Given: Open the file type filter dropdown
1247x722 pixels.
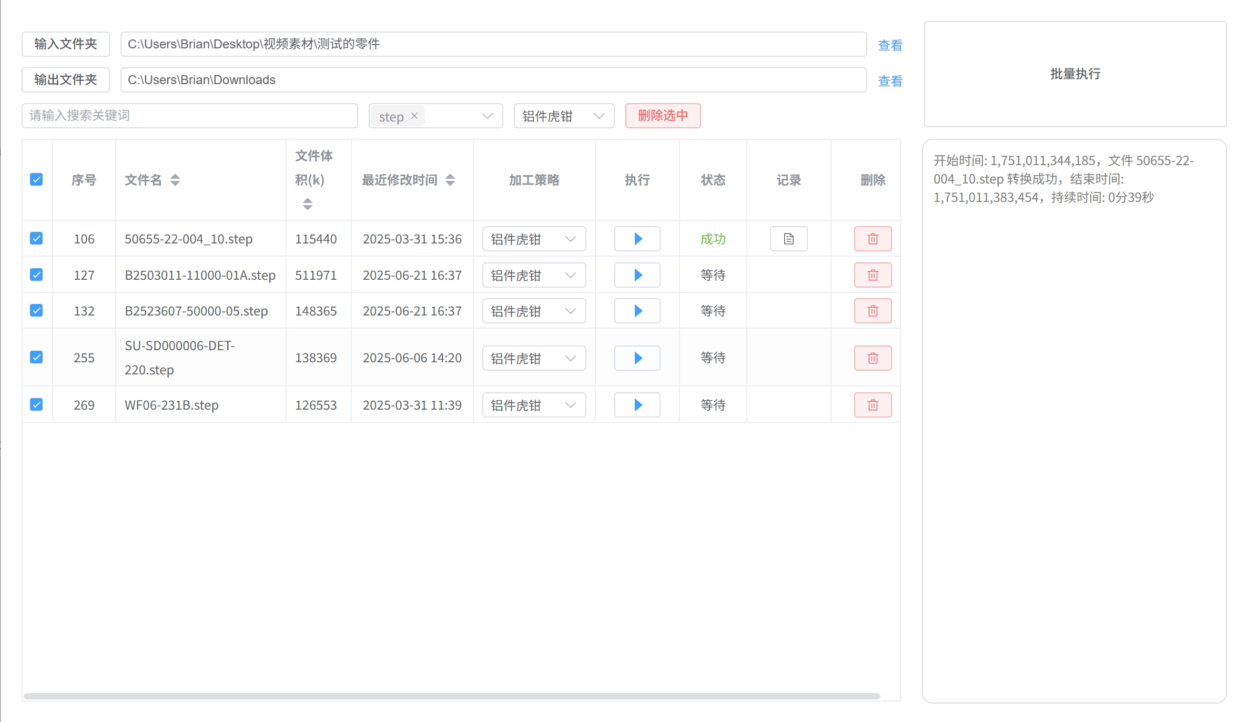Looking at the screenshot, I should (x=435, y=116).
